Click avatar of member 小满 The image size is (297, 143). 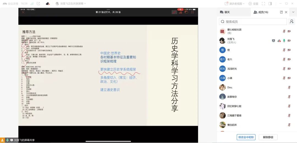(x=222, y=78)
